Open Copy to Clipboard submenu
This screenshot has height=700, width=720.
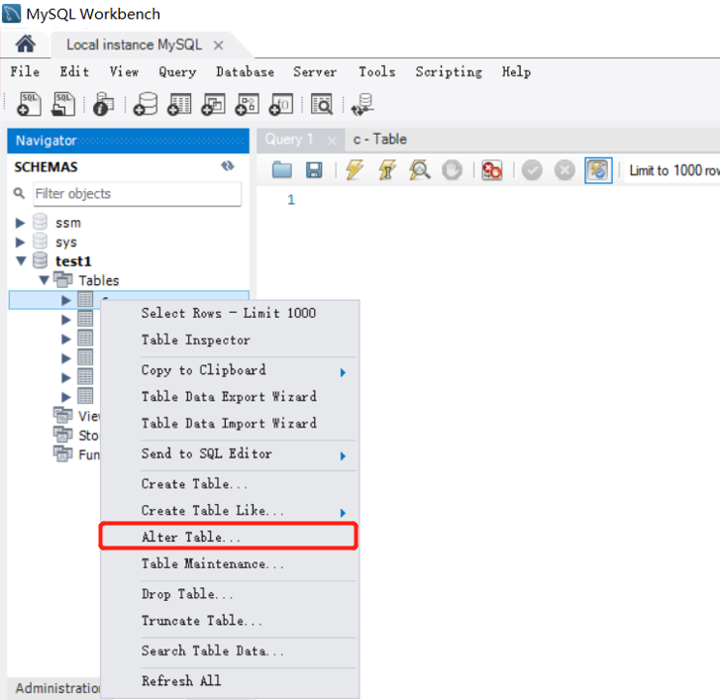(x=230, y=370)
